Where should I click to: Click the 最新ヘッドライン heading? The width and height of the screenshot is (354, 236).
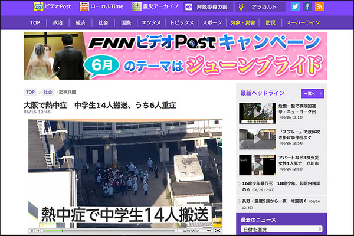pos(263,93)
